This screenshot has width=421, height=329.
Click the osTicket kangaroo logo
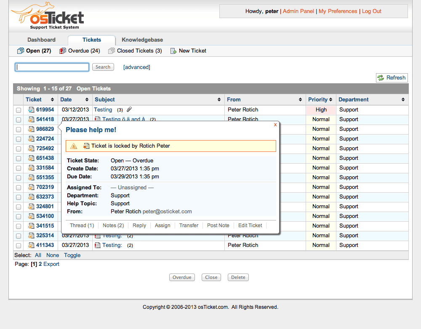[x=48, y=16]
